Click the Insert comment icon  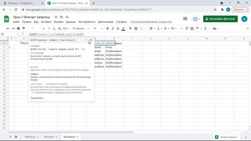pyautogui.click(x=187, y=29)
